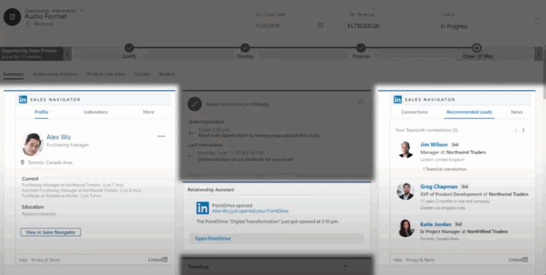Open Alex Wu just opened your PointDrive link
The height and width of the screenshot is (275, 546).
250,211
